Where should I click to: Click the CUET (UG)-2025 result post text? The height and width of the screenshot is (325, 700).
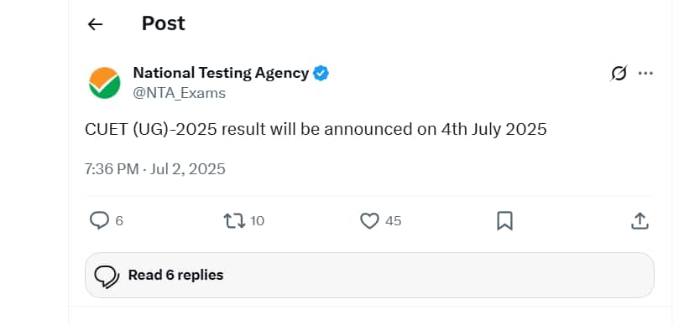pos(316,129)
